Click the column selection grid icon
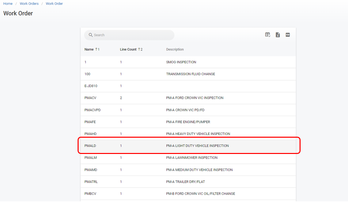Viewport: 348px width, 202px height. coord(267,35)
